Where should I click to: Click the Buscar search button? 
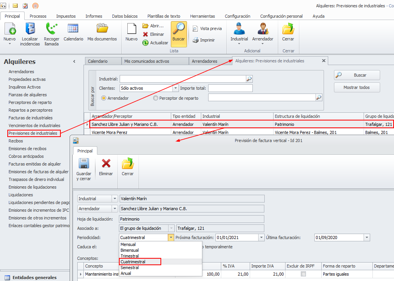click(357, 75)
